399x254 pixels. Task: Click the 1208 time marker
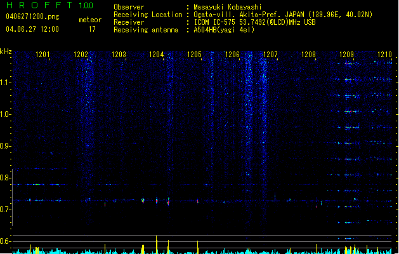pos(308,55)
